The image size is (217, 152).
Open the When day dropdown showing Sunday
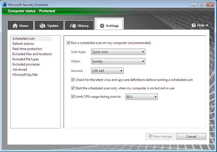click(x=118, y=61)
